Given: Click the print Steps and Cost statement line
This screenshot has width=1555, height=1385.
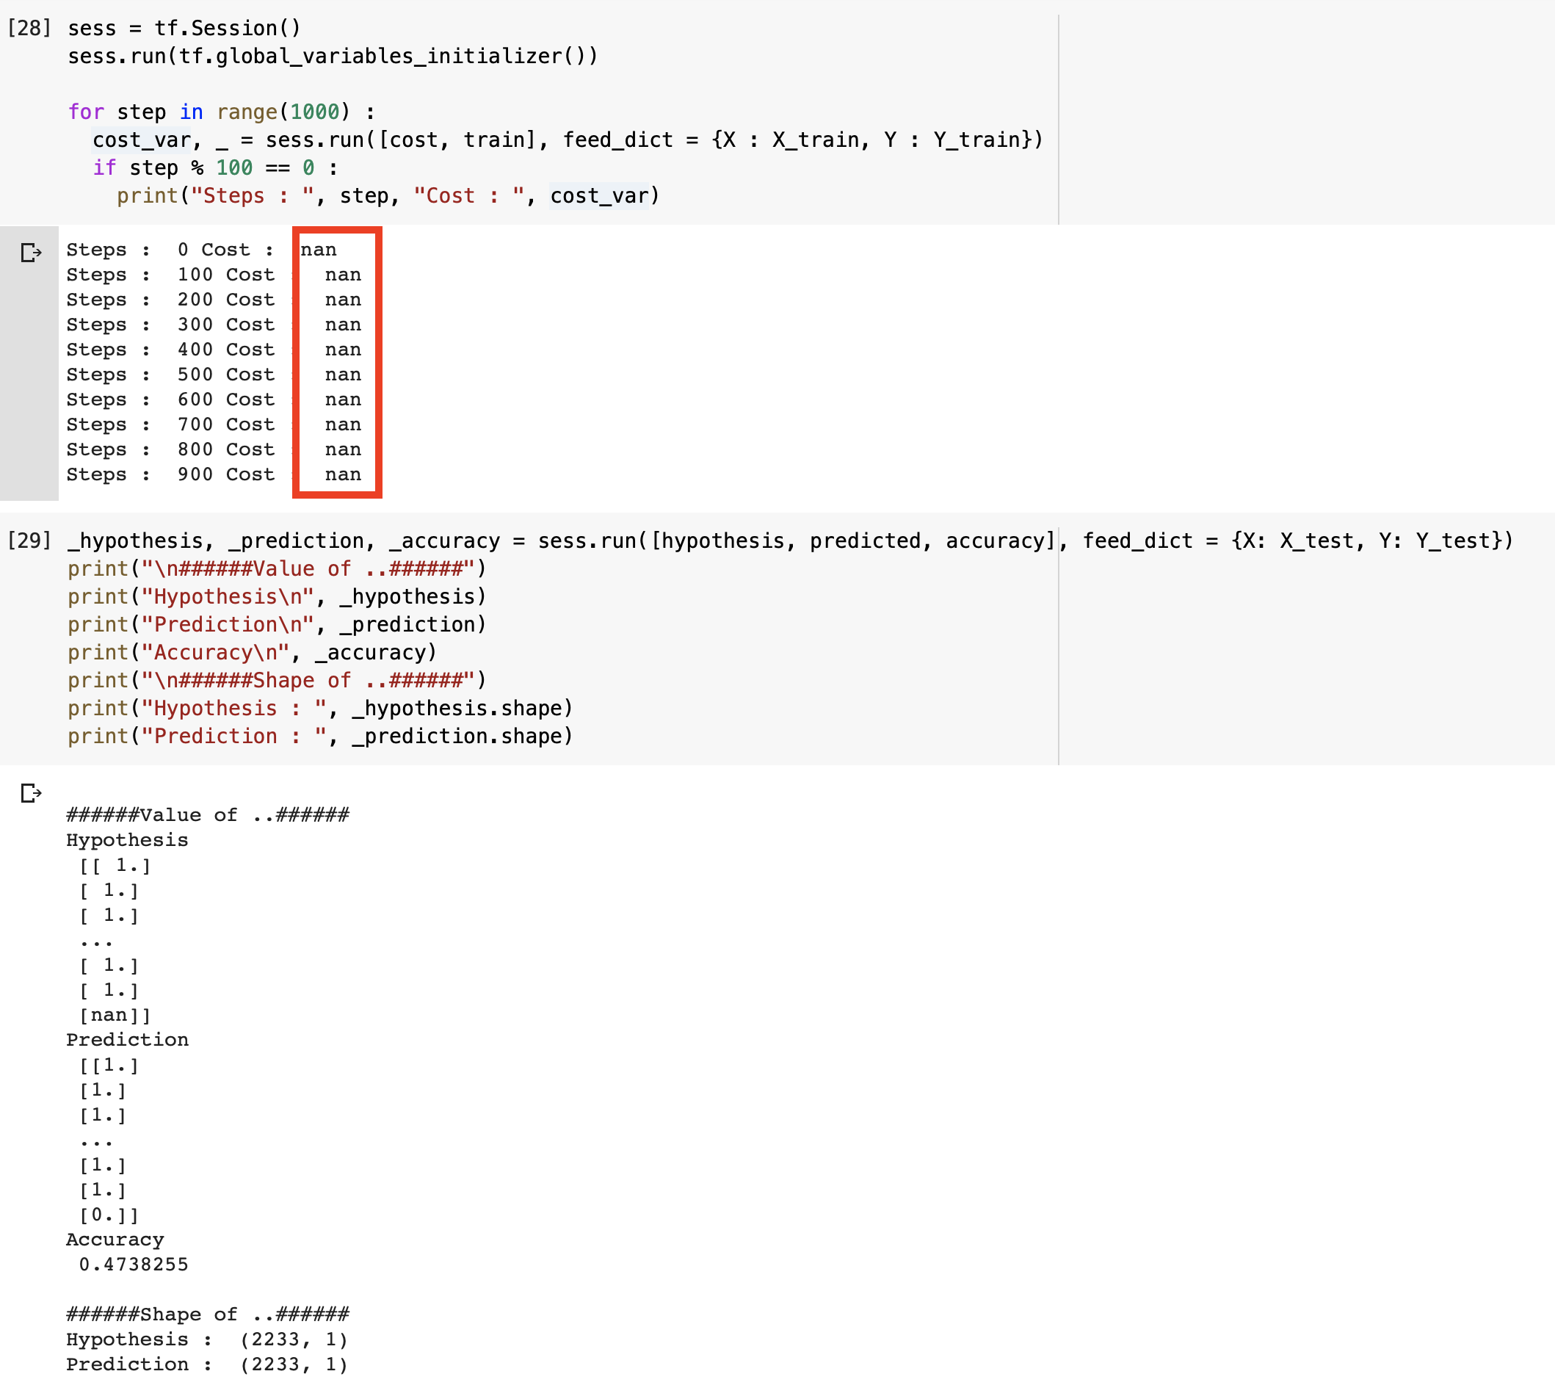Looking at the screenshot, I should click(387, 196).
